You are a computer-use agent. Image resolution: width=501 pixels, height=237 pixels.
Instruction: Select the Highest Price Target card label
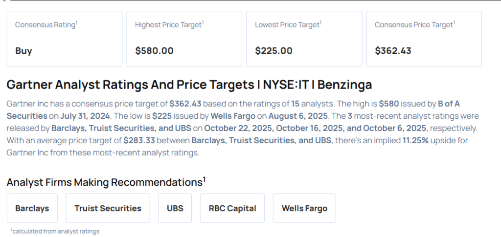(169, 24)
